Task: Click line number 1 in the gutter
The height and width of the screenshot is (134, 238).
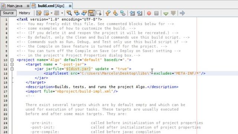Action: point(6,20)
